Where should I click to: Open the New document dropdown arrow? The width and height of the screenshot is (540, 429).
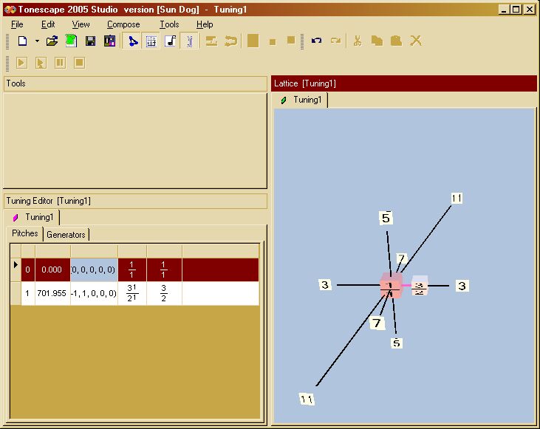tap(37, 41)
